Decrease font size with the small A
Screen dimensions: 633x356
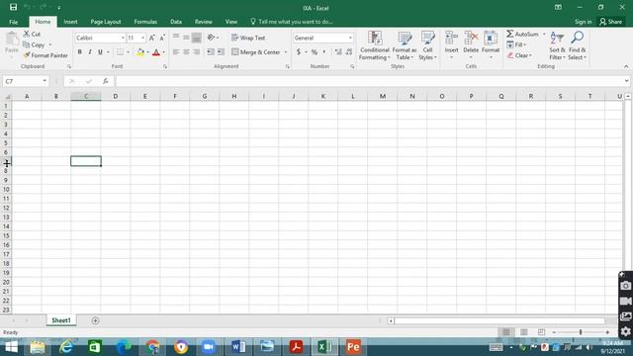(x=162, y=38)
